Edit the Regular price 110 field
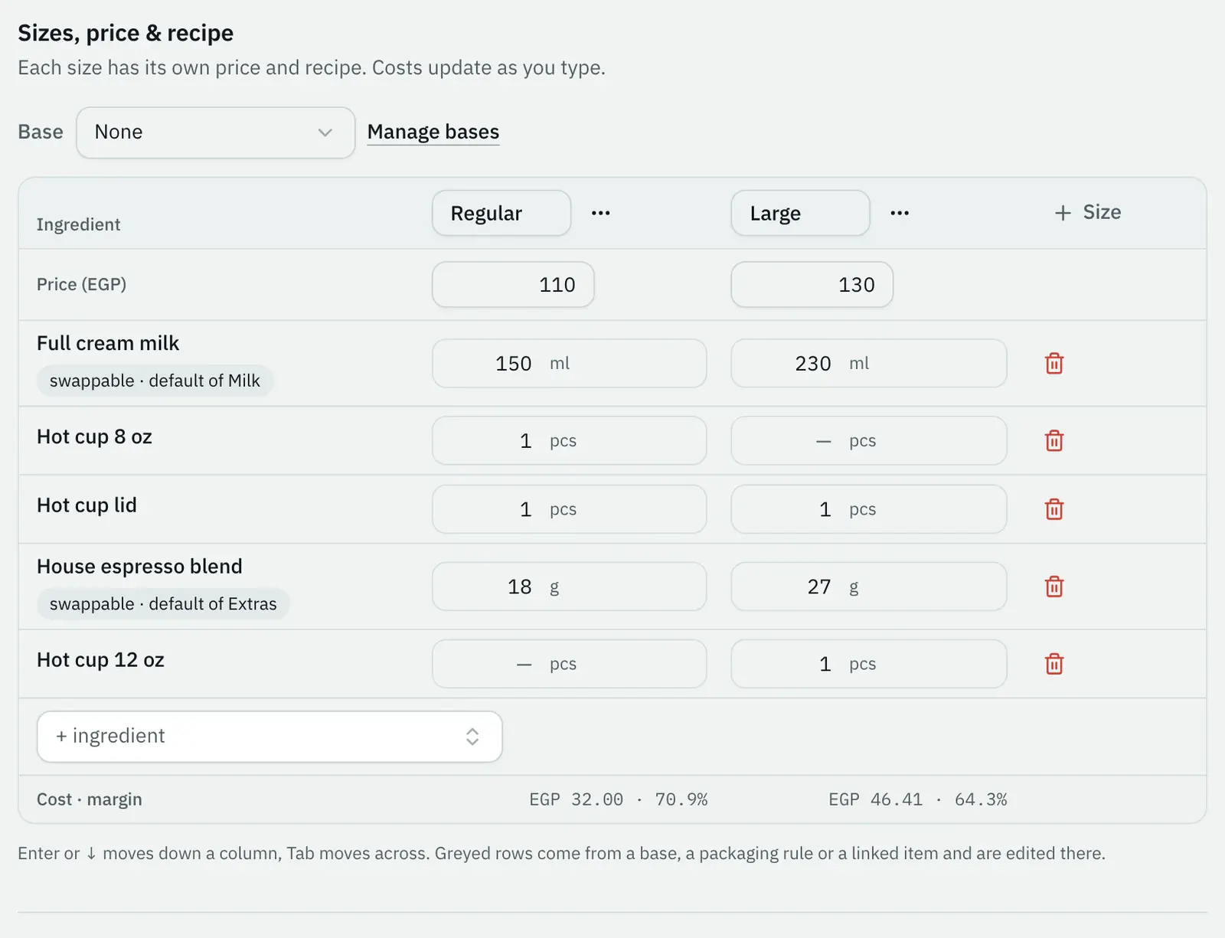Screen dimensions: 1225x938 coord(513,285)
